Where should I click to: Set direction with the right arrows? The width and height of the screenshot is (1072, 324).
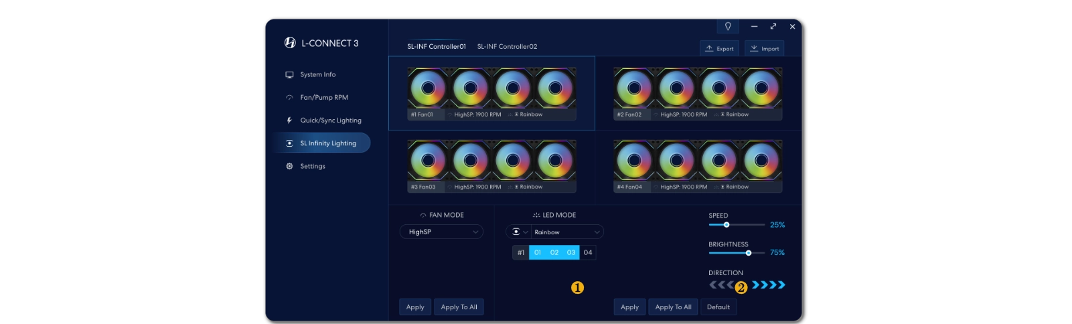coord(769,285)
